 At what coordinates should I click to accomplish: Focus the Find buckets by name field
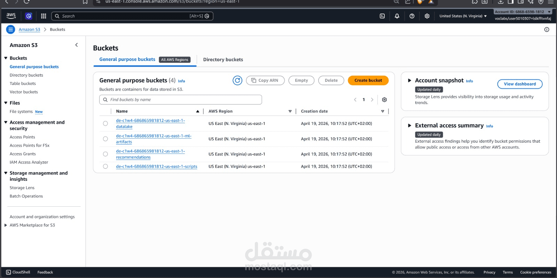click(x=181, y=100)
